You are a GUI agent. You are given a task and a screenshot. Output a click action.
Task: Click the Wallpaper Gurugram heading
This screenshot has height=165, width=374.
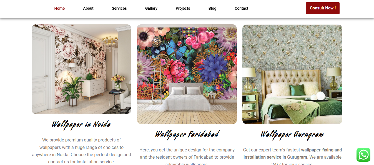point(292,135)
